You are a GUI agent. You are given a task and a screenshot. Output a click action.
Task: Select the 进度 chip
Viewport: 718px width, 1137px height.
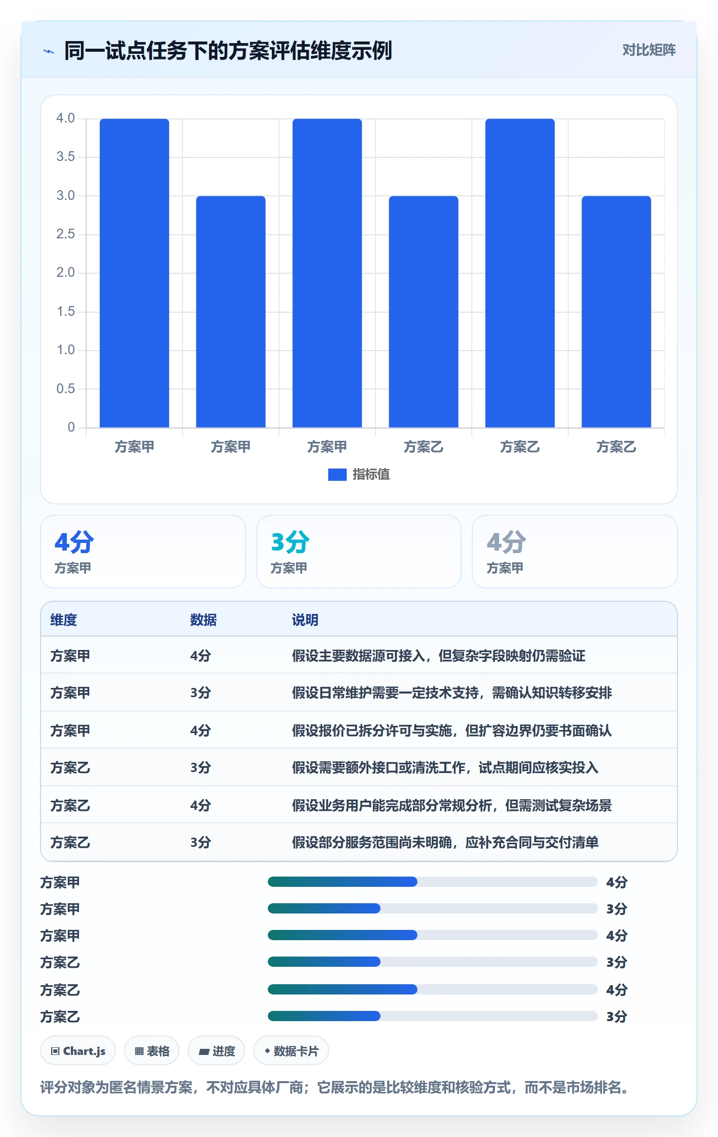[216, 1051]
